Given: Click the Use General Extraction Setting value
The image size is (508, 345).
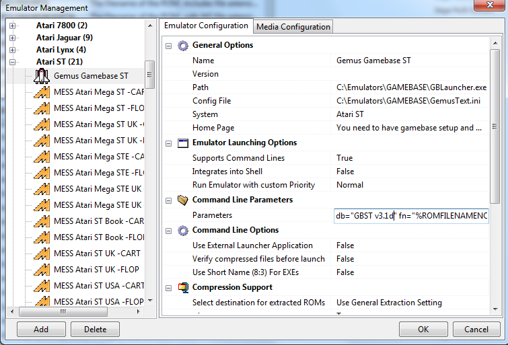Looking at the screenshot, I should click(389, 303).
